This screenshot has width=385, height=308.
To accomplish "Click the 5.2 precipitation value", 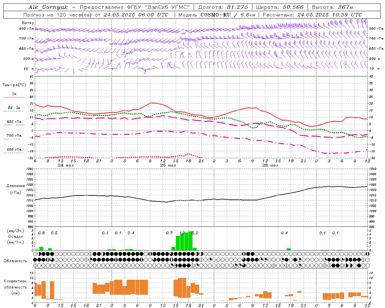I will 195,233.
